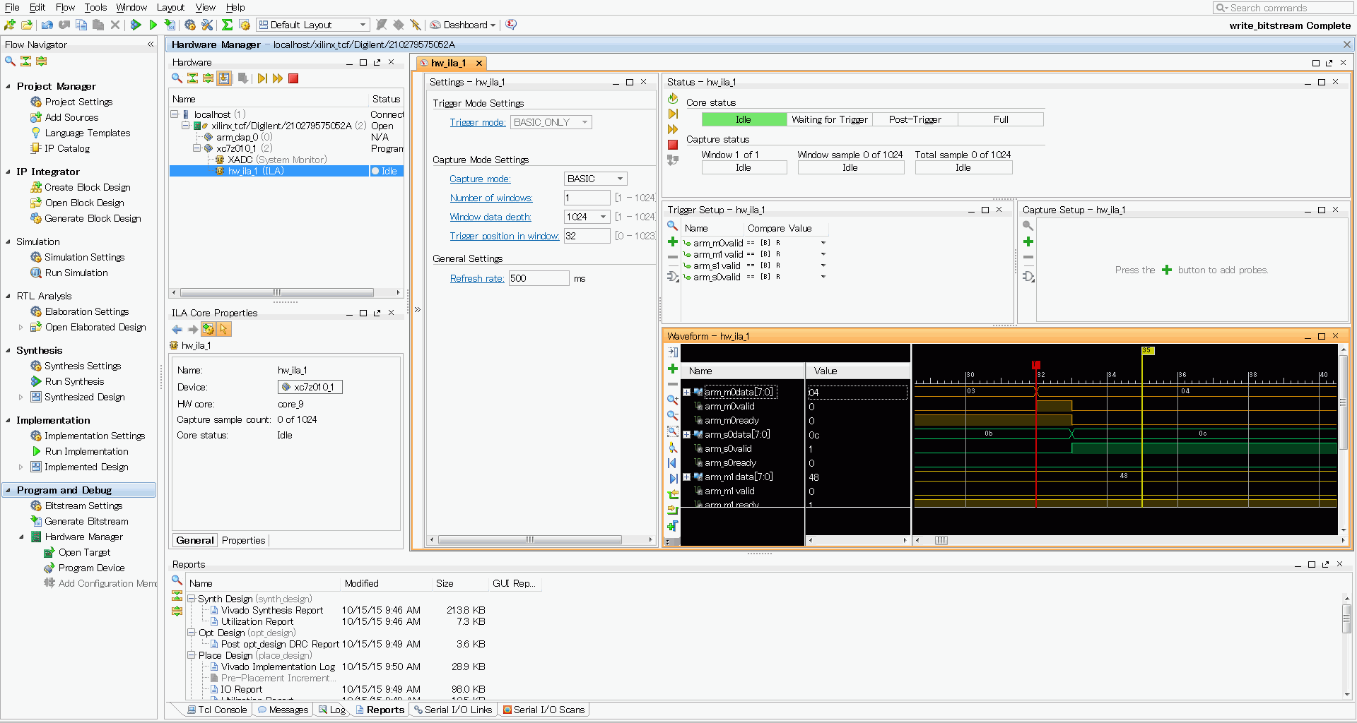Expand arm_m1data[7:0] bus in waveform
Image resolution: width=1357 pixels, height=723 pixels.
pos(686,477)
